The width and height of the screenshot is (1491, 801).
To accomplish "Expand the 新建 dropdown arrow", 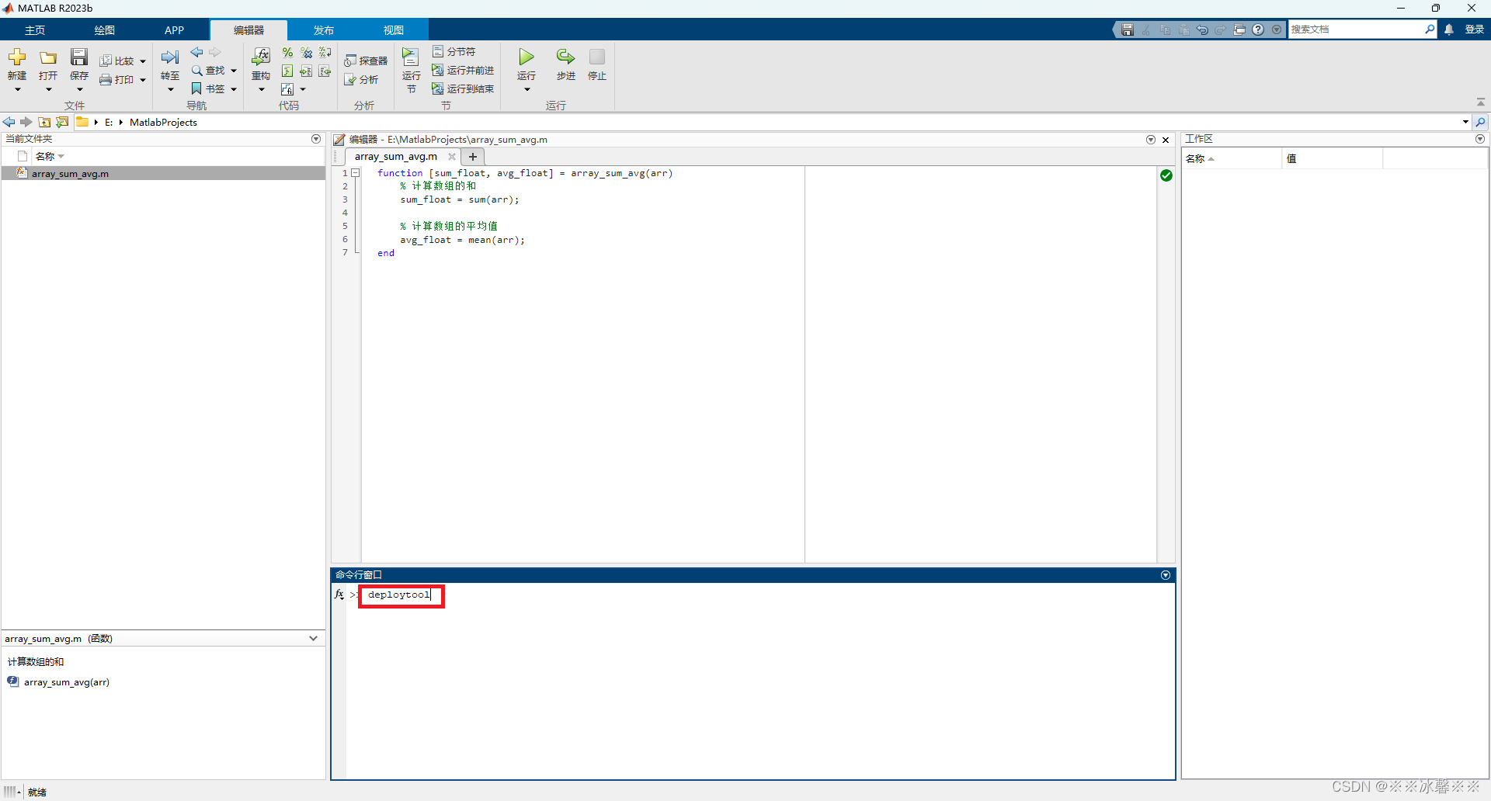I will (x=16, y=89).
